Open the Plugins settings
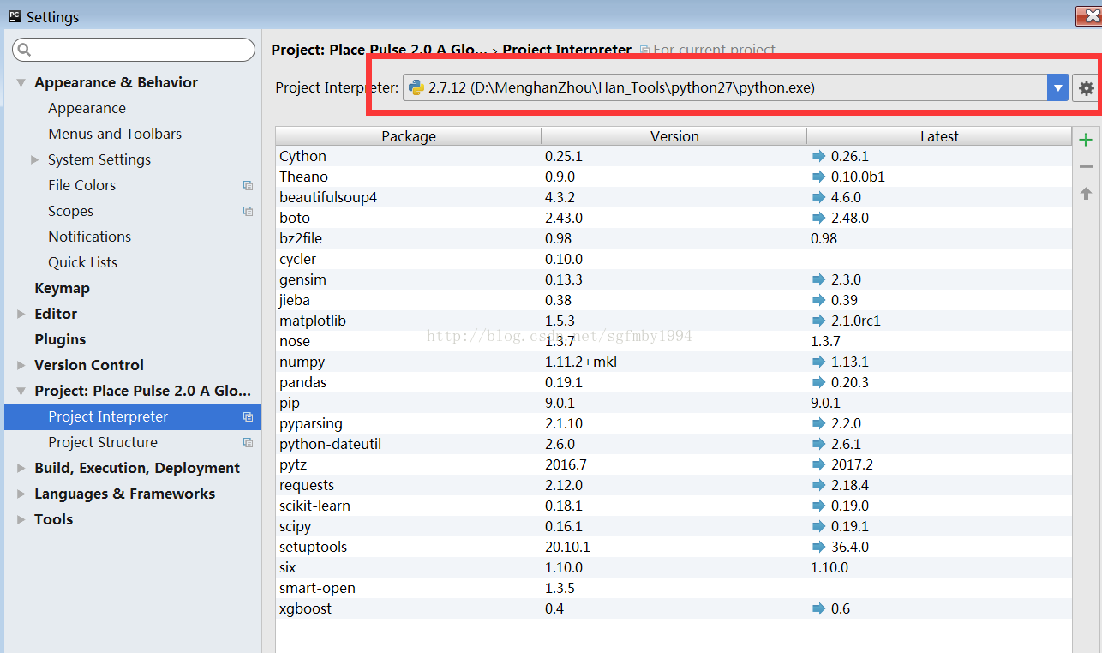Image resolution: width=1102 pixels, height=653 pixels. 60,339
